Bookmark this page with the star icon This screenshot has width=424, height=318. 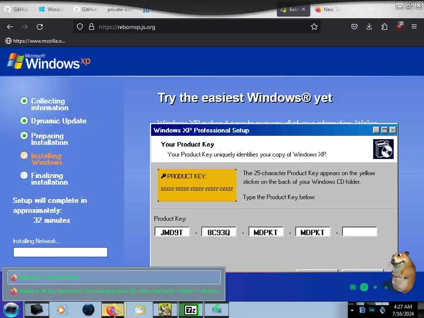point(314,26)
